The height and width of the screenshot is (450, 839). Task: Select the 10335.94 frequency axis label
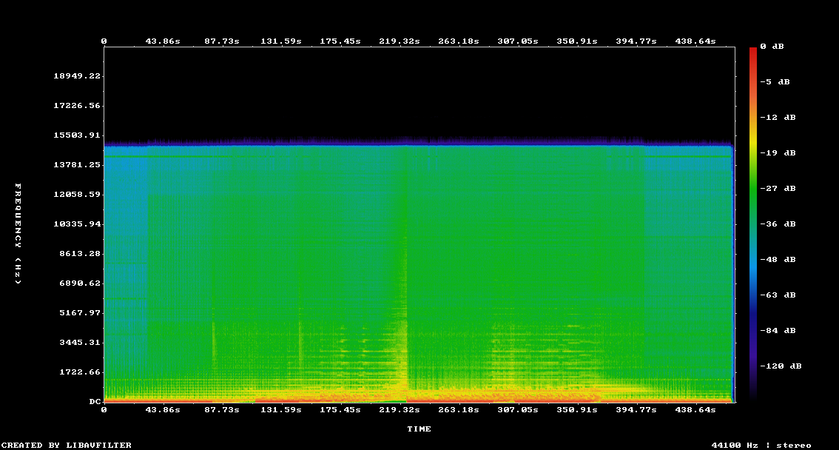[x=77, y=224]
